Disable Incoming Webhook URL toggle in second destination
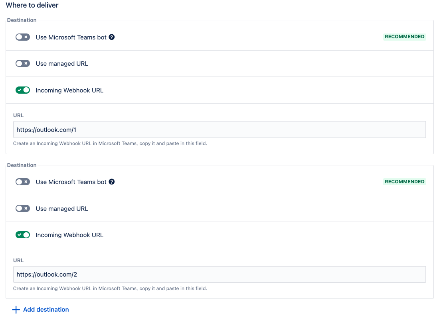Viewport: 439px width, 320px height. (23, 235)
